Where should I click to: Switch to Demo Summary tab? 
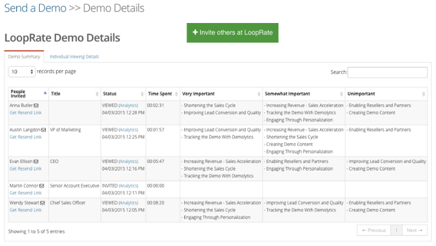24,57
